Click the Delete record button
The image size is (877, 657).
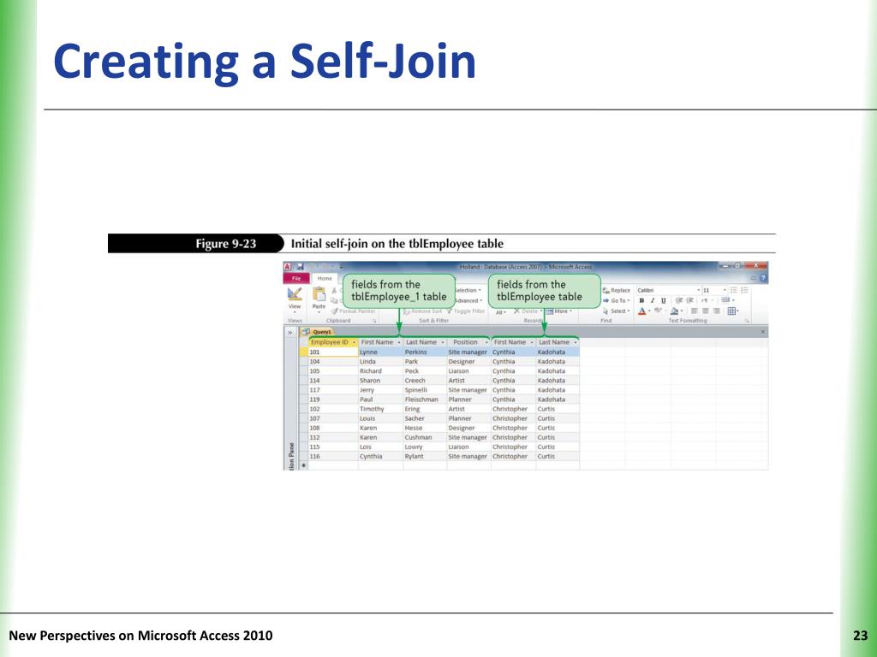[x=528, y=311]
